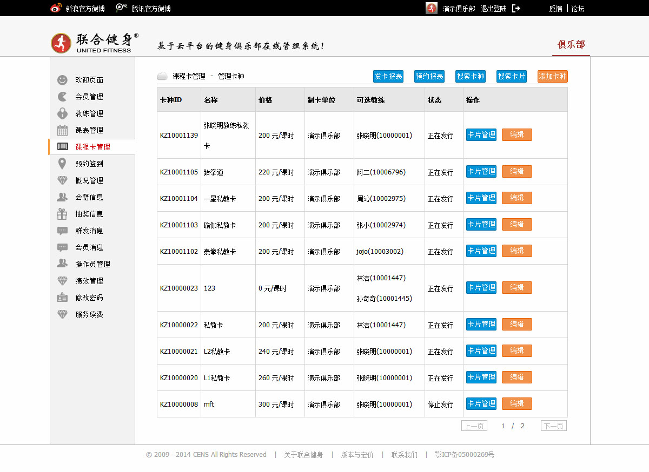This screenshot has height=472, width=649.
Task: Click the logout arrow icon beside 退出登陆
Action: 516,8
